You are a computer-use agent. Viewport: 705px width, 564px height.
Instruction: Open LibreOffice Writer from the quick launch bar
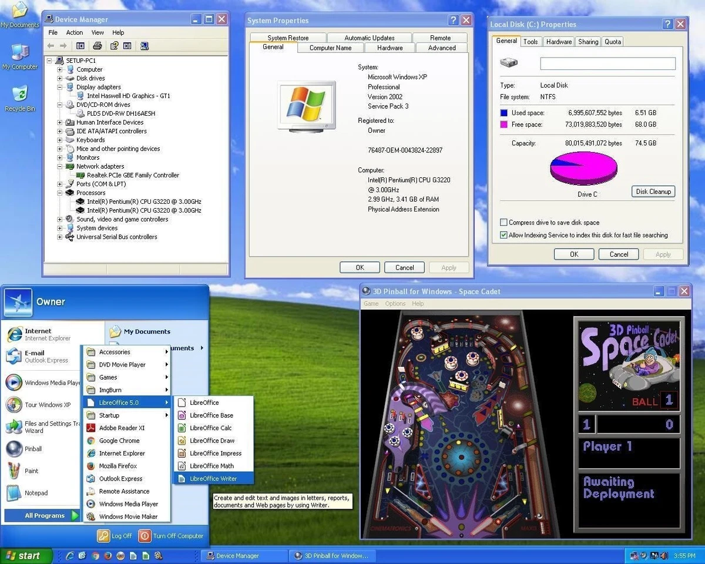(x=133, y=555)
